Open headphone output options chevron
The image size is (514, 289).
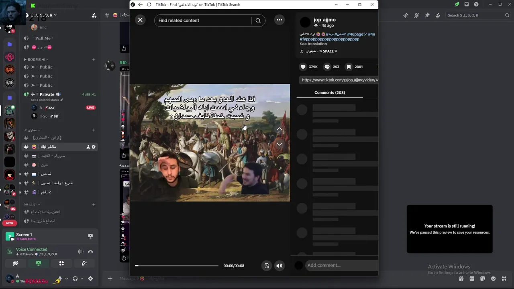[x=82, y=279]
